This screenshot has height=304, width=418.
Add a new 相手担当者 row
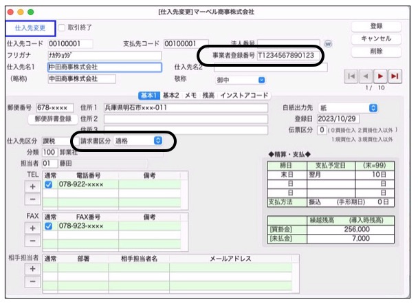31,269
